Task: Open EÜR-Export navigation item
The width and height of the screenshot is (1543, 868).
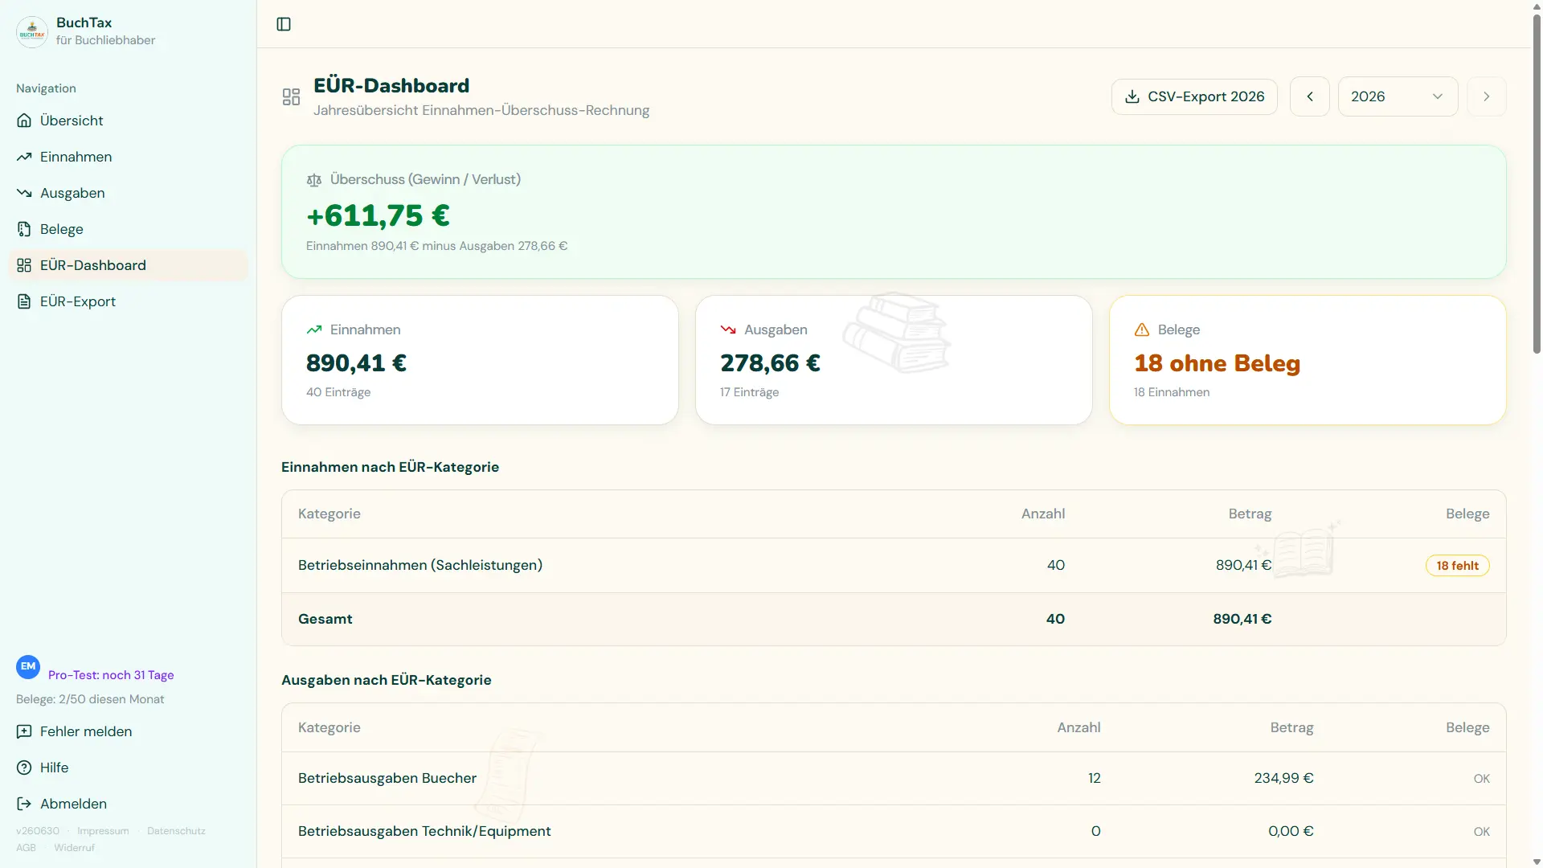Action: click(129, 301)
